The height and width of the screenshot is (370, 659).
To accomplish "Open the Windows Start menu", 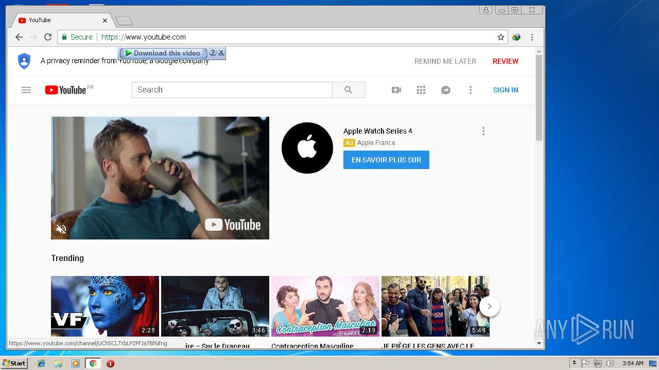I will pos(14,363).
